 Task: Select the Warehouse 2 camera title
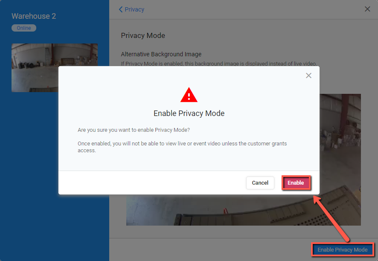pyautogui.click(x=34, y=16)
